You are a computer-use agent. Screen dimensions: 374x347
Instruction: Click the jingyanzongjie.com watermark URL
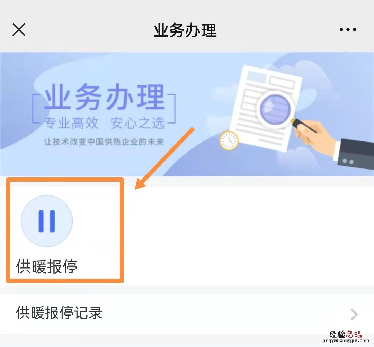(x=345, y=341)
